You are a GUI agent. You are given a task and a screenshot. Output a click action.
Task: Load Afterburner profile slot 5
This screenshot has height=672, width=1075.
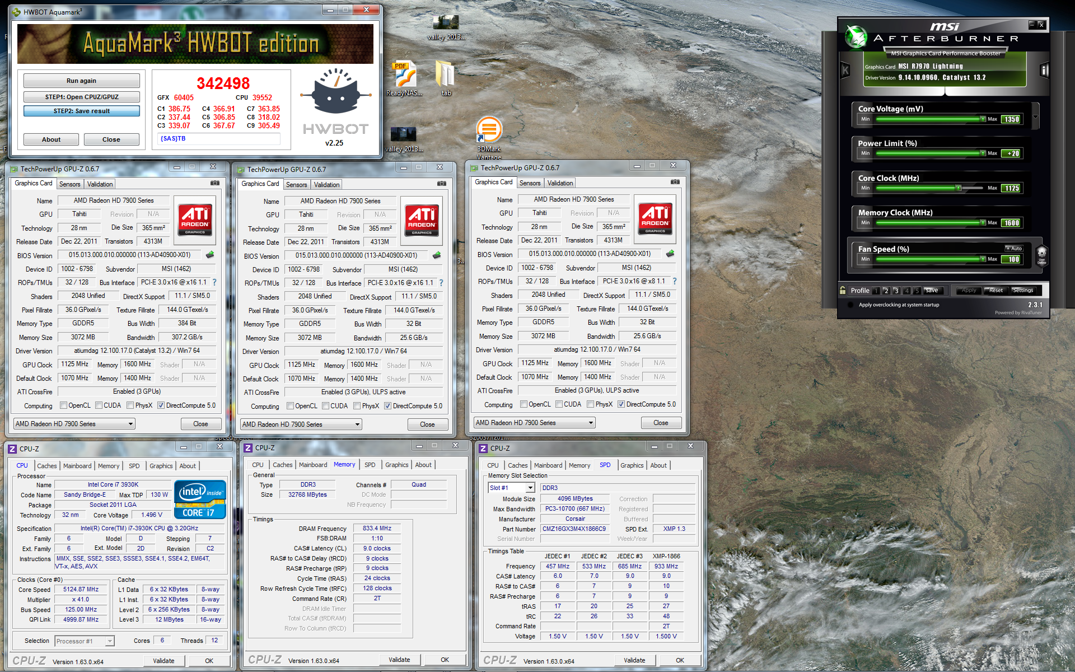tap(917, 291)
